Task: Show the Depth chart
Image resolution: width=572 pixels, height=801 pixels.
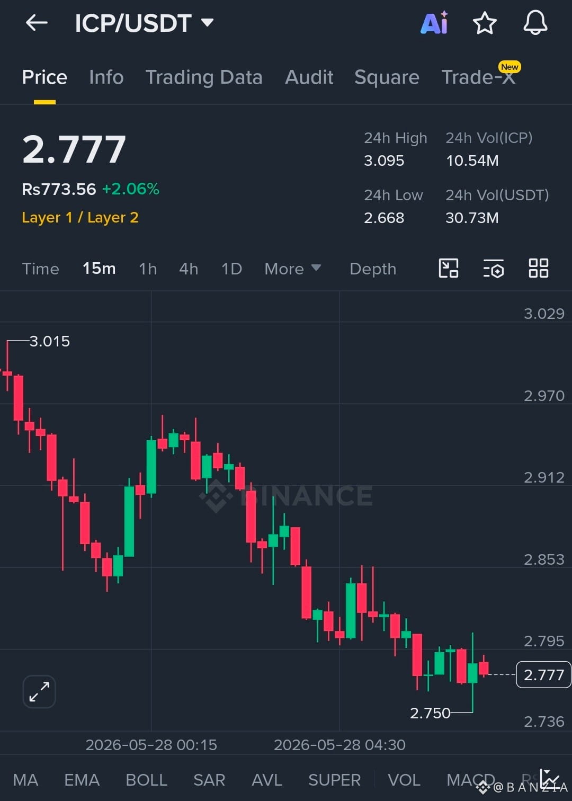Action: pos(373,269)
